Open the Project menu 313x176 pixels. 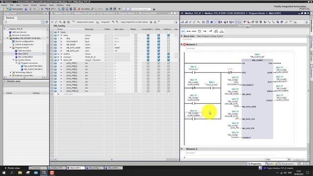(4, 5)
